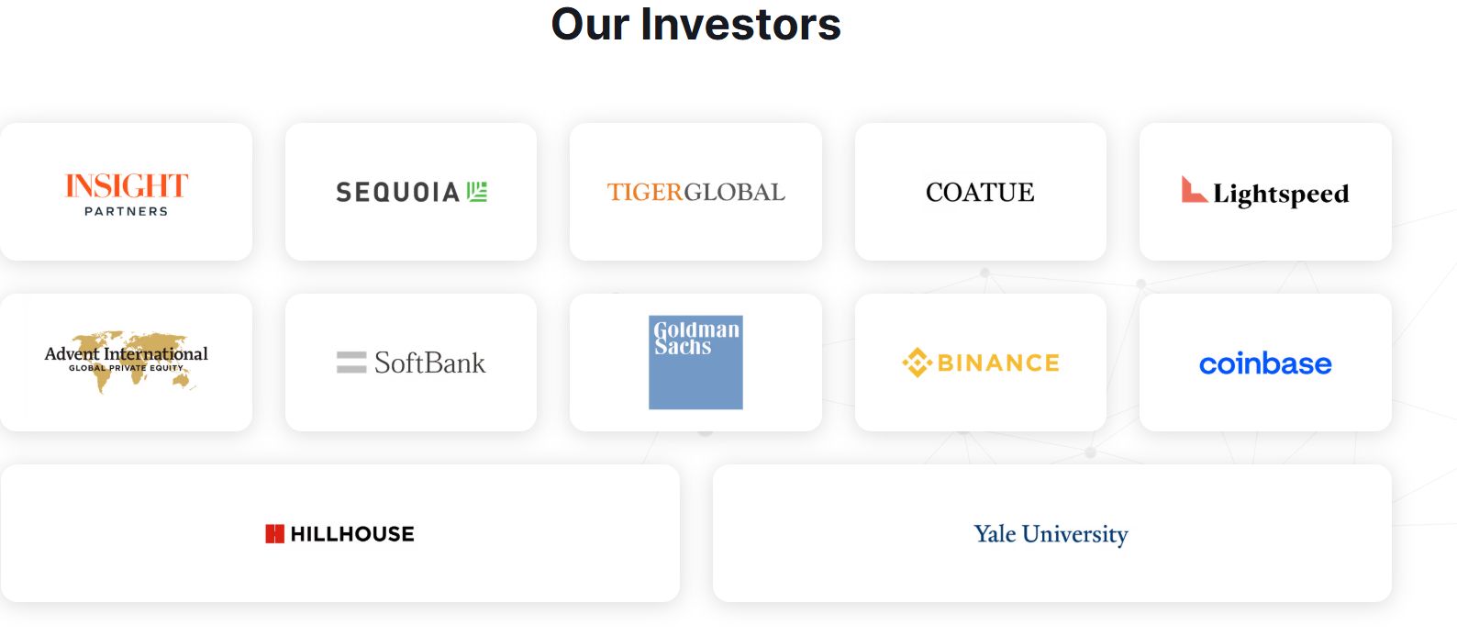Click the SoftBank double-bar icon
Screen dimensions: 1457x636
coord(351,363)
